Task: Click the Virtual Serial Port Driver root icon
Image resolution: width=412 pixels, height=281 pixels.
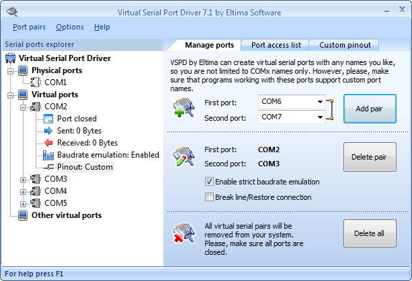Action: [10, 58]
